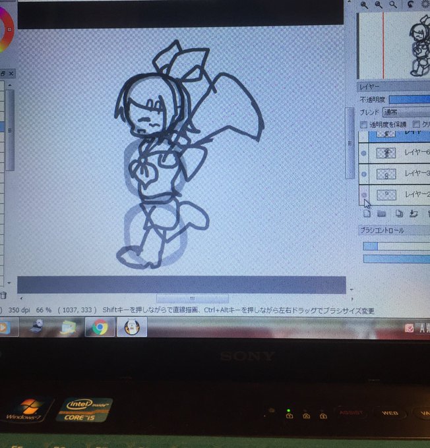Click the thumbnail of layer レイヤー6
430x448 pixels.
[386, 153]
